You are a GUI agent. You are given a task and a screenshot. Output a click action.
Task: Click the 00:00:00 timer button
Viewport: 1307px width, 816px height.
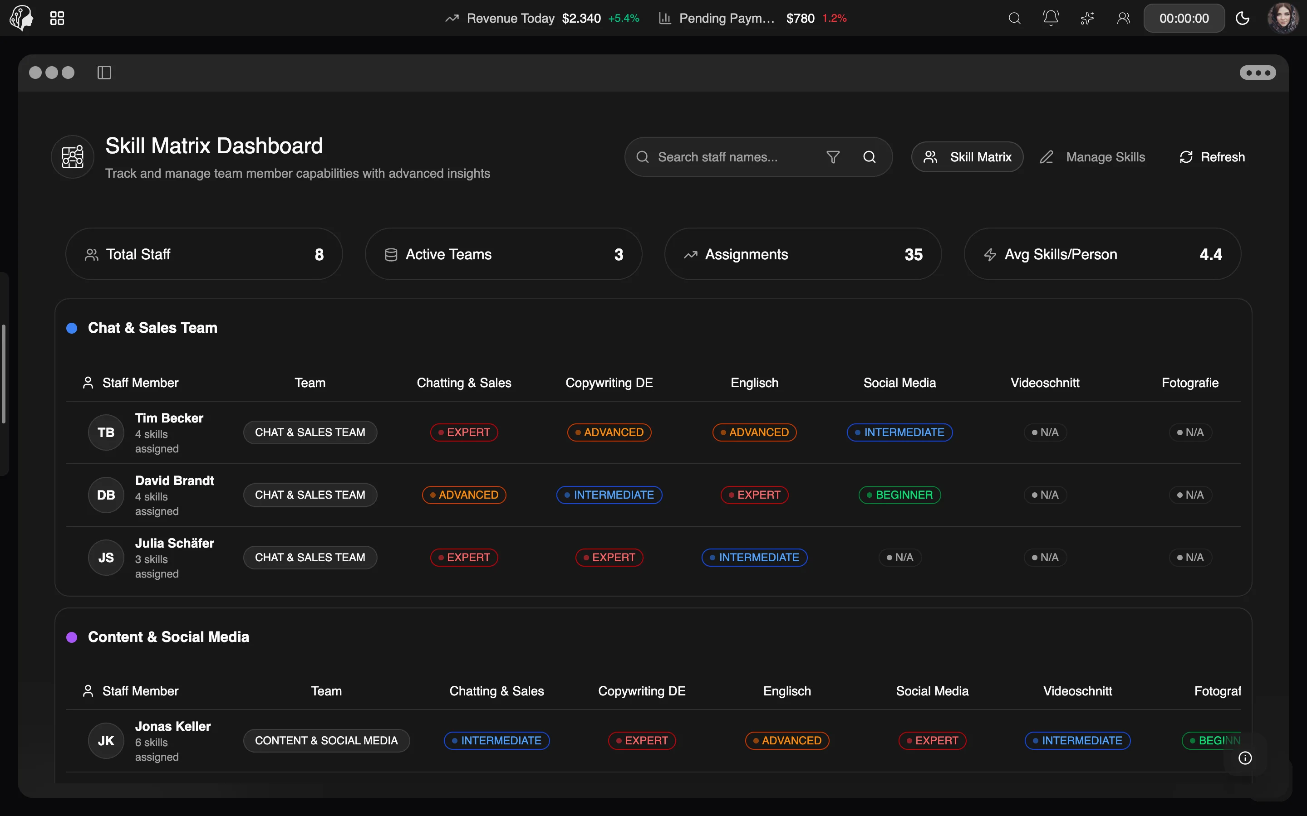point(1184,18)
